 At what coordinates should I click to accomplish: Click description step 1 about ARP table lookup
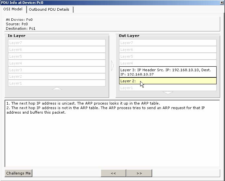point(83,103)
